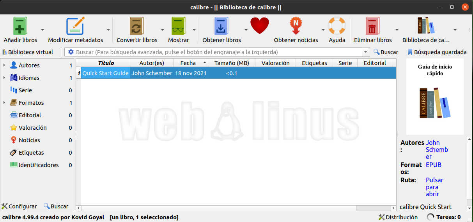Select the Identificadores barcode icon

[x=14, y=165]
